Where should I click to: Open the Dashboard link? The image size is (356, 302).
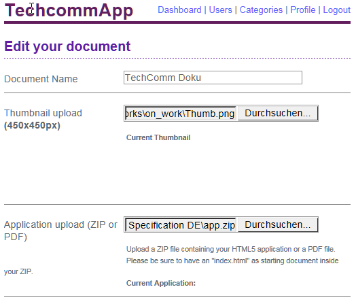pyautogui.click(x=179, y=10)
